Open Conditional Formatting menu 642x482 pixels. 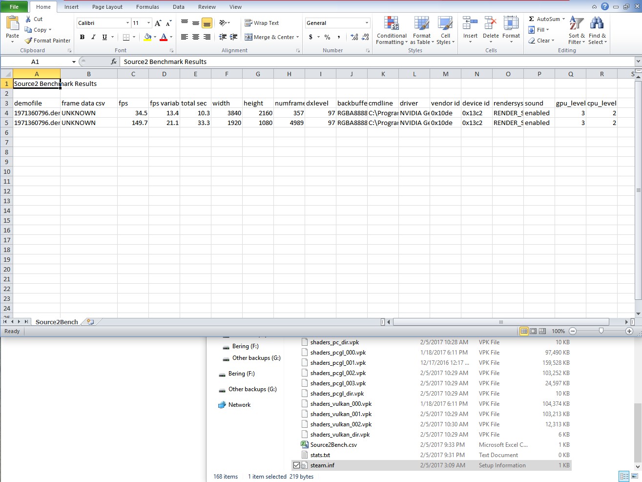(392, 30)
